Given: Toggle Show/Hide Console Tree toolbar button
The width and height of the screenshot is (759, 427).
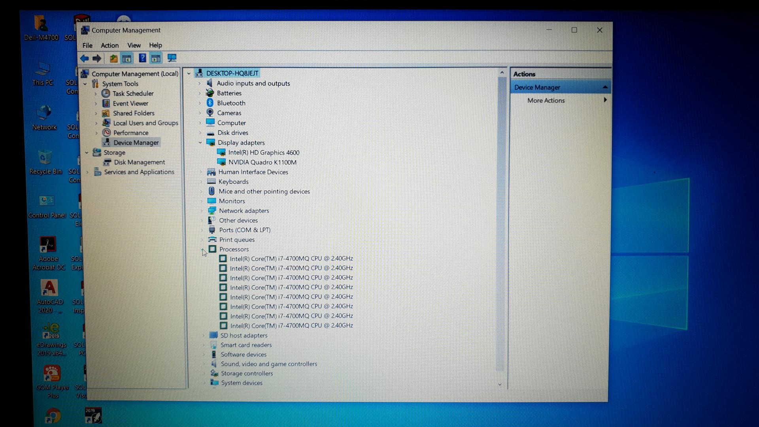Looking at the screenshot, I should coord(127,59).
